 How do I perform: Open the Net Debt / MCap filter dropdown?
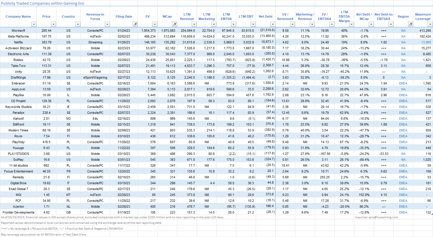372,24
